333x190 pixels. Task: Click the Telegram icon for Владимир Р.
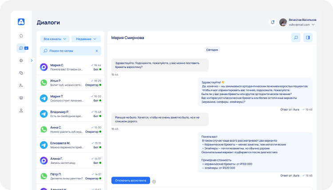[44, 114]
